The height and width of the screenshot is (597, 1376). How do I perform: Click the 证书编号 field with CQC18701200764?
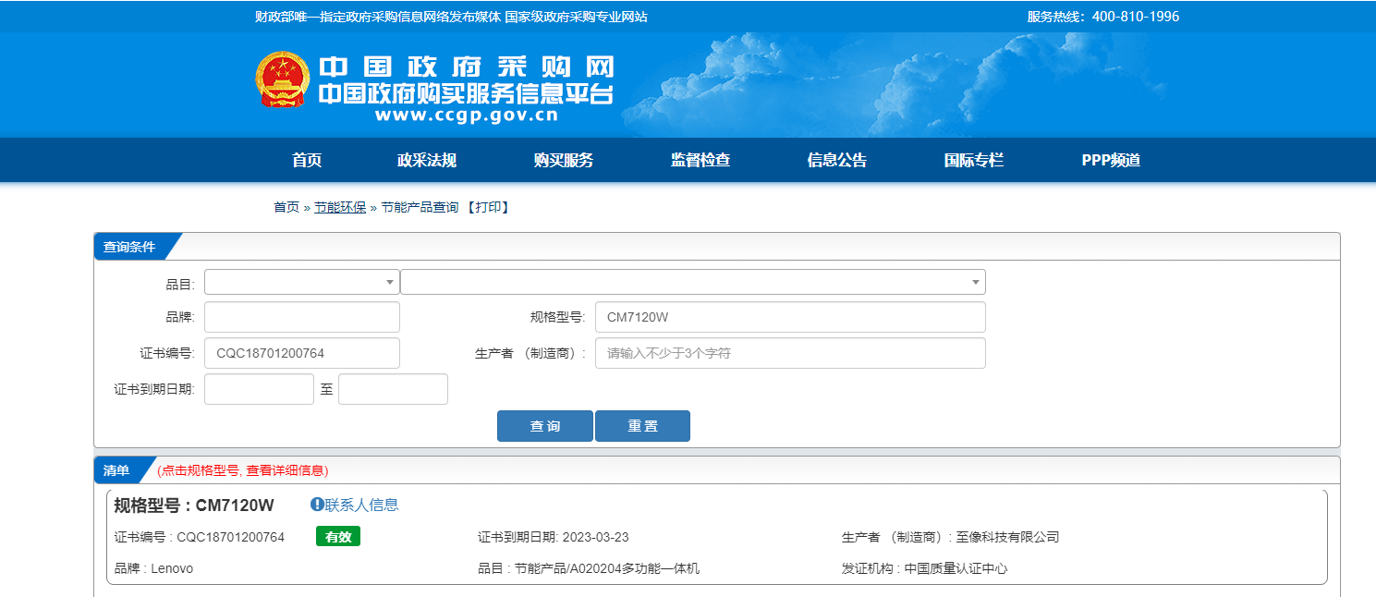point(302,353)
